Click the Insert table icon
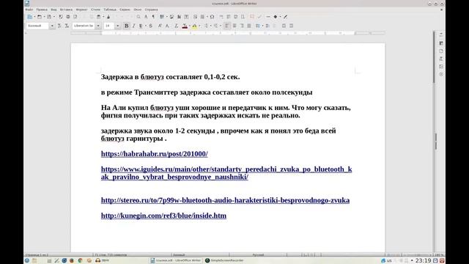Image resolution: width=469 pixels, height=264 pixels. [162, 17]
